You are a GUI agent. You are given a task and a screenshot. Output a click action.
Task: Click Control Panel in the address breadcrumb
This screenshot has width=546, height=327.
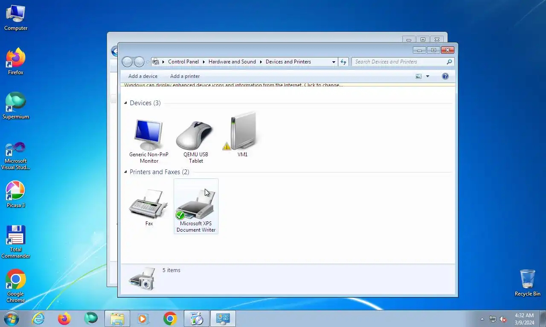point(183,62)
